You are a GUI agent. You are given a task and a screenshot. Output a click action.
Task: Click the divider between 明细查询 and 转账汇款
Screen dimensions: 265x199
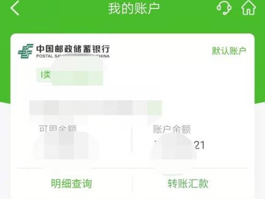click(132, 183)
